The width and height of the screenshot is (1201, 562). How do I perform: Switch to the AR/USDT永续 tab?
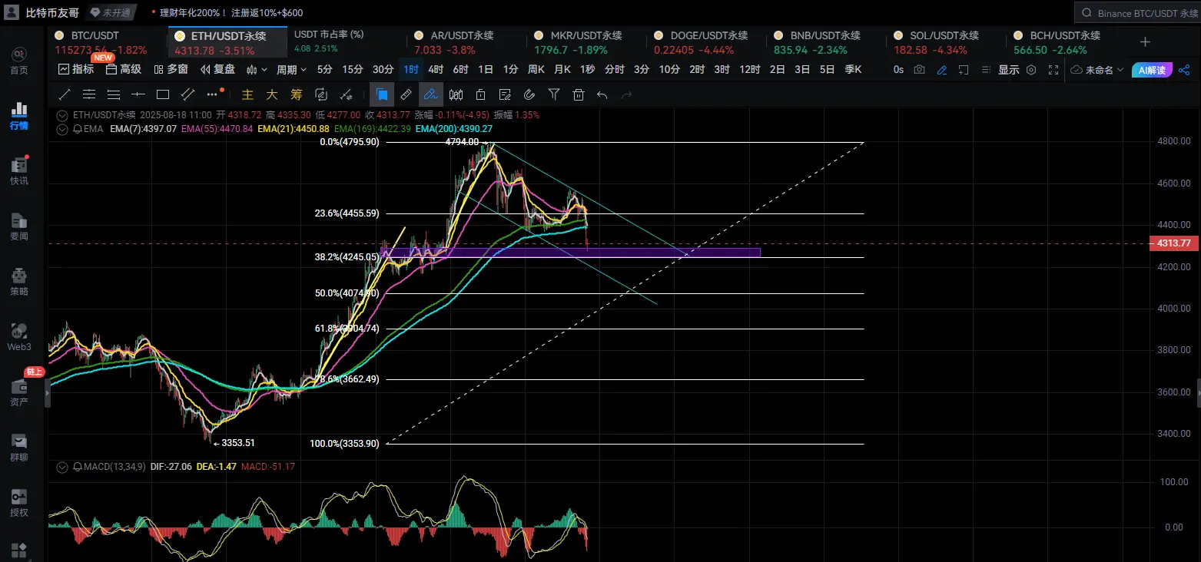click(x=469, y=42)
